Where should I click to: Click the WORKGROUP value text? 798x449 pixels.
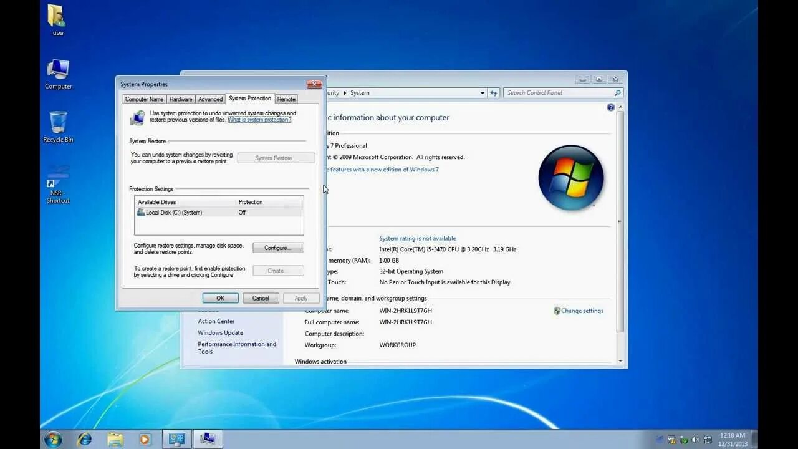[398, 345]
